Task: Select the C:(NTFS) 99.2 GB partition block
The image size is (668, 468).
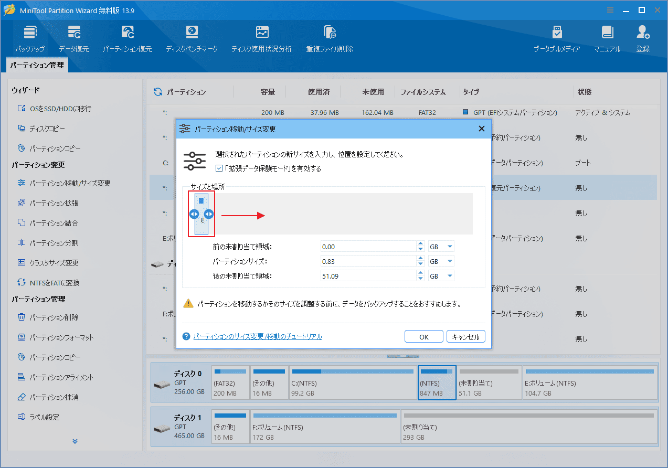Action: 353,383
